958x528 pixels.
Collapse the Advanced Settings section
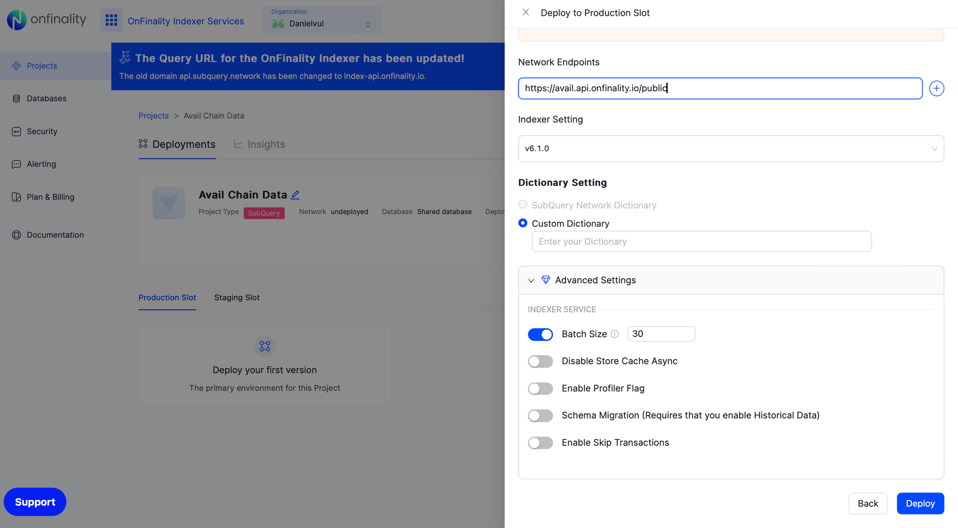pos(531,280)
